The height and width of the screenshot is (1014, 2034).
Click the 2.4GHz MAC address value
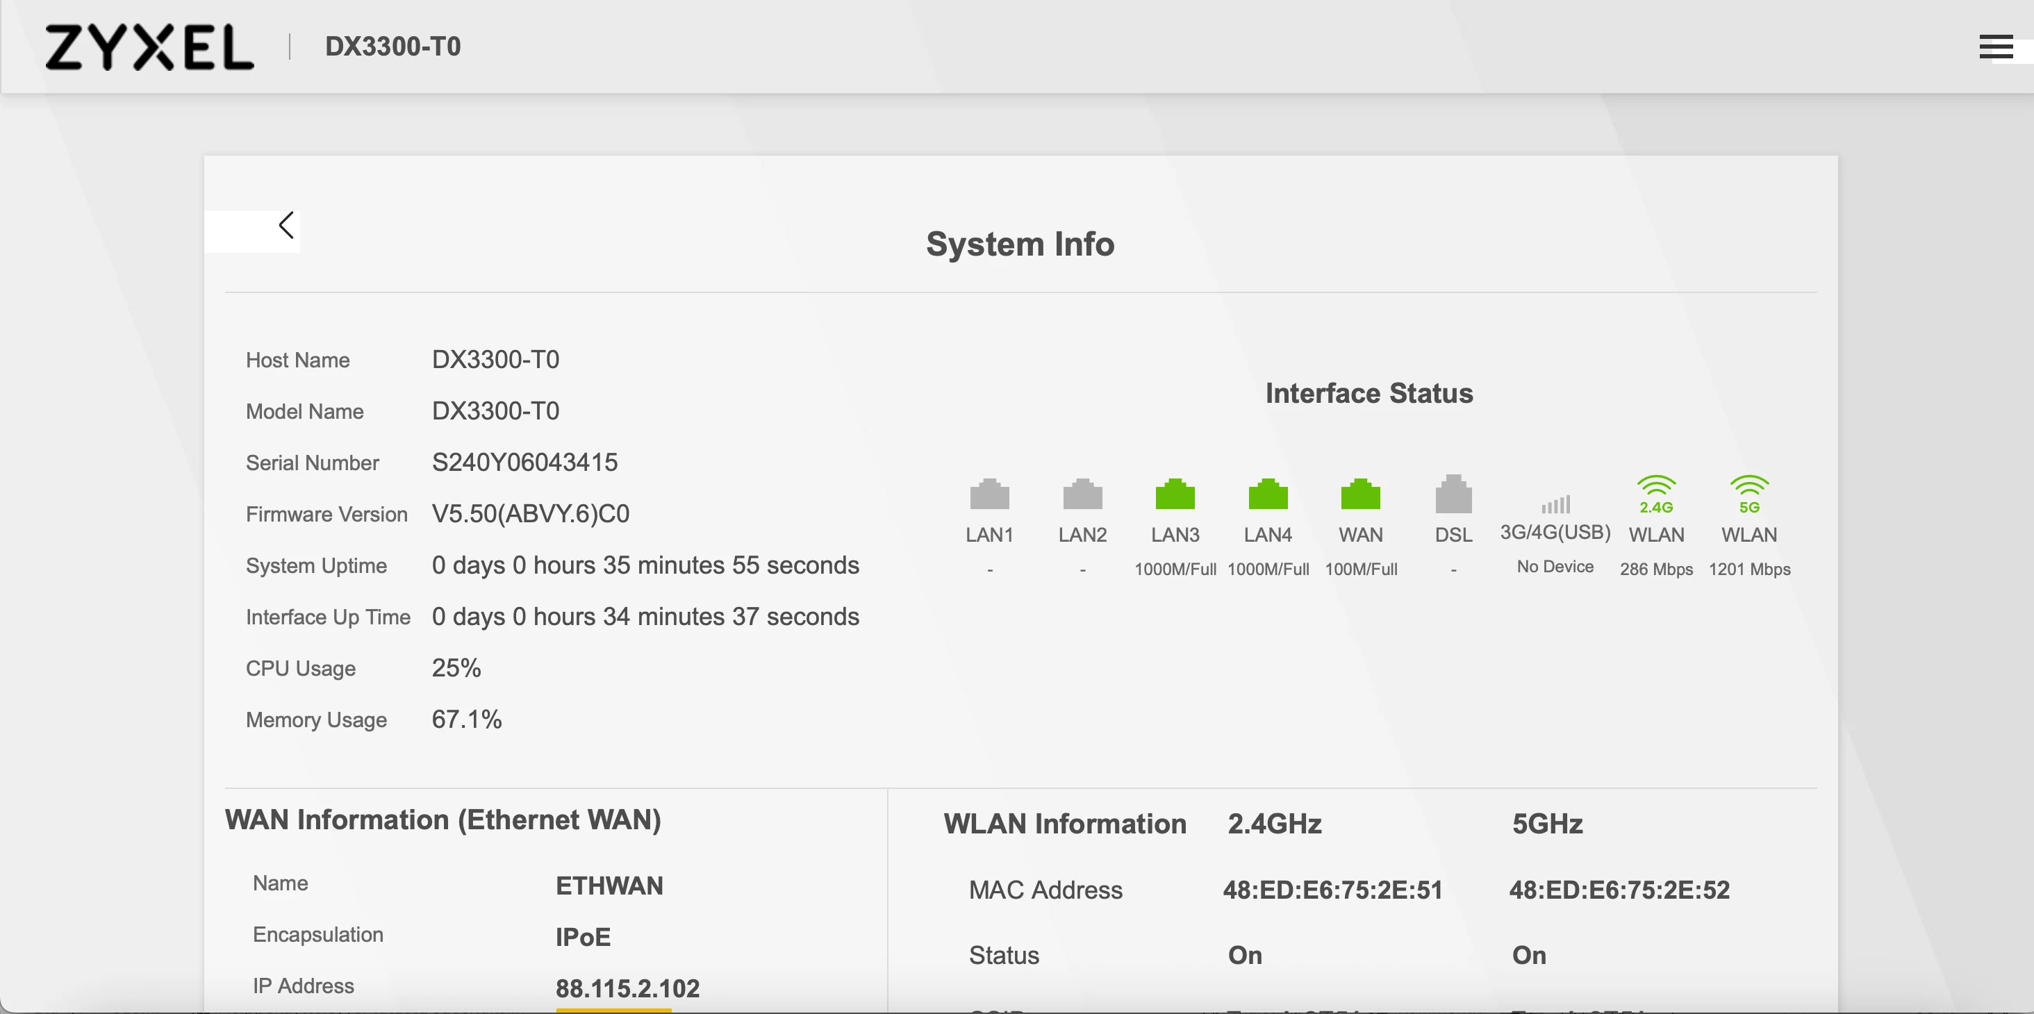pyautogui.click(x=1332, y=890)
